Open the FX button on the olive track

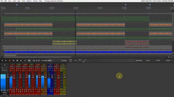(x=61, y=70)
